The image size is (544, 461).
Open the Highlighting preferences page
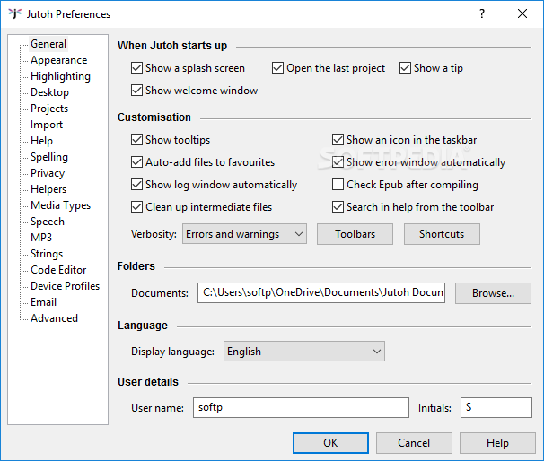[x=60, y=76]
